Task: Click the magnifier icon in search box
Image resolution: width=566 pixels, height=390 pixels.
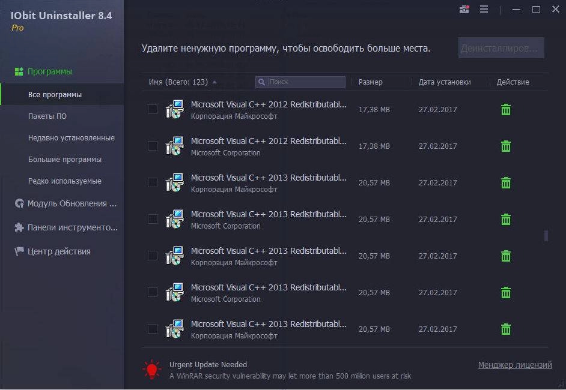Action: point(262,82)
